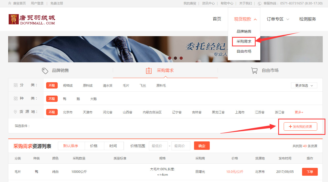Click the phone icon next to 客服热线

(x=260, y=3)
